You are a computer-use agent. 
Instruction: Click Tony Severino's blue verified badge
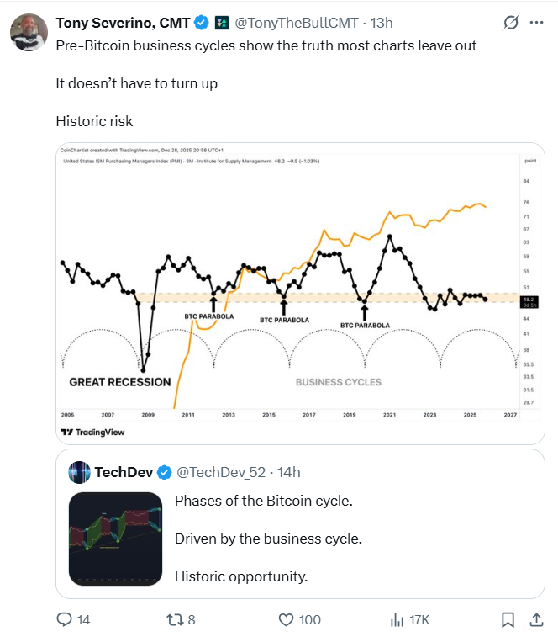(x=202, y=23)
